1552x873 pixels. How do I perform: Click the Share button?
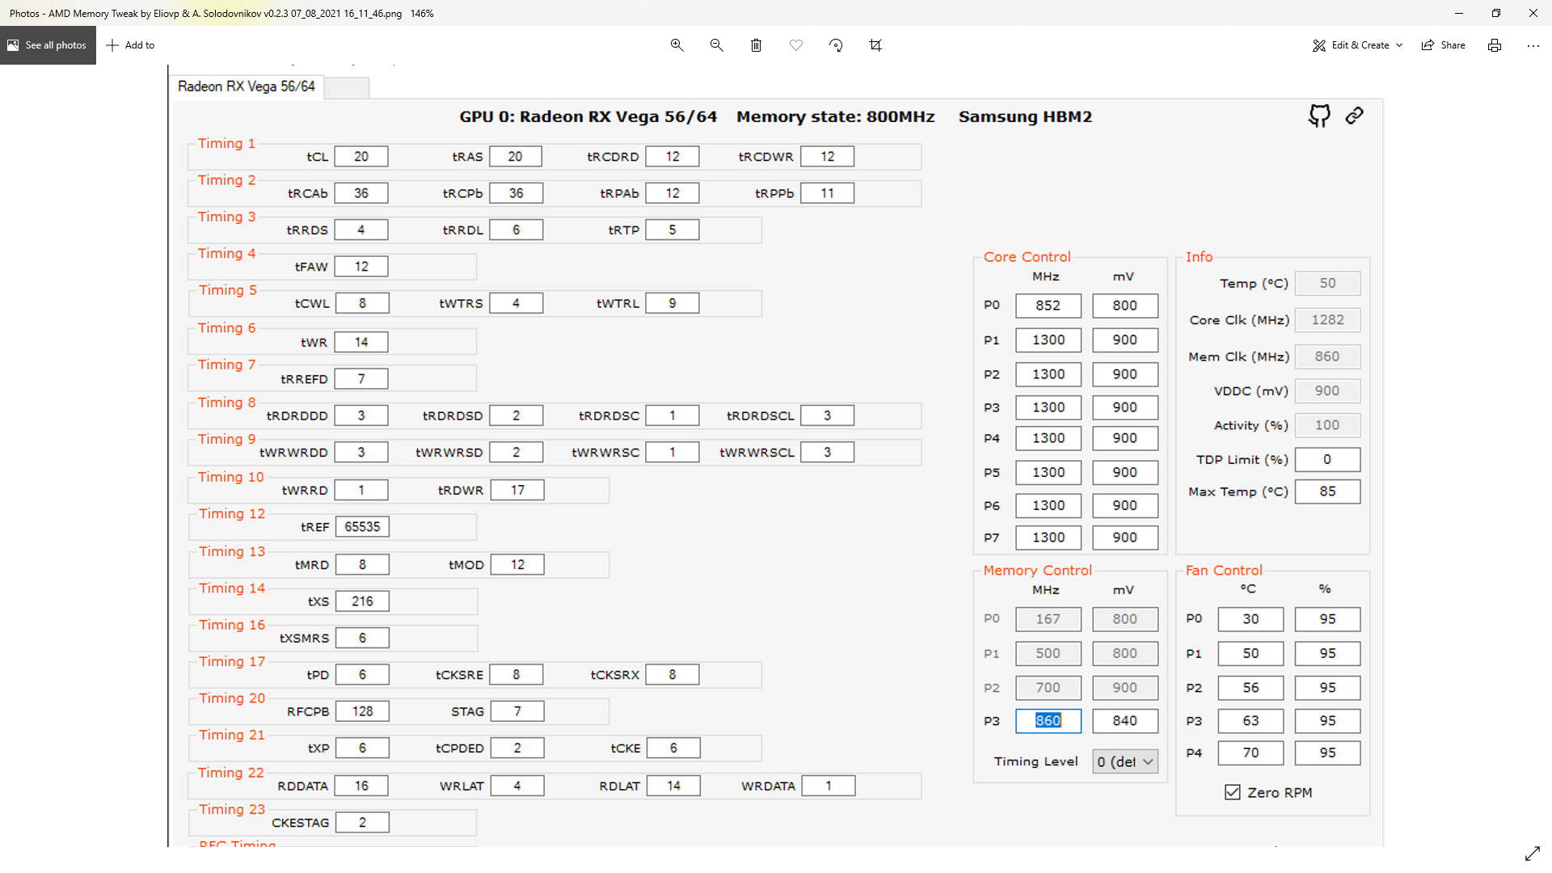(1444, 45)
